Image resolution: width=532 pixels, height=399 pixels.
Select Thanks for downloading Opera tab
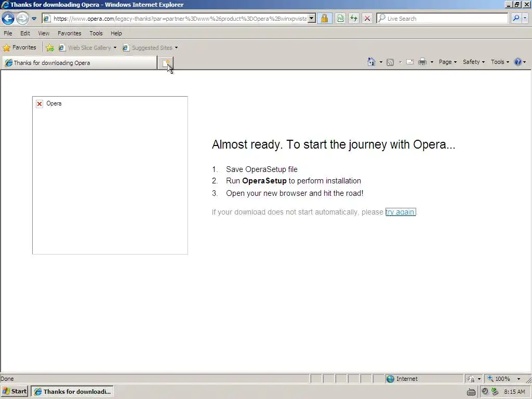click(79, 63)
